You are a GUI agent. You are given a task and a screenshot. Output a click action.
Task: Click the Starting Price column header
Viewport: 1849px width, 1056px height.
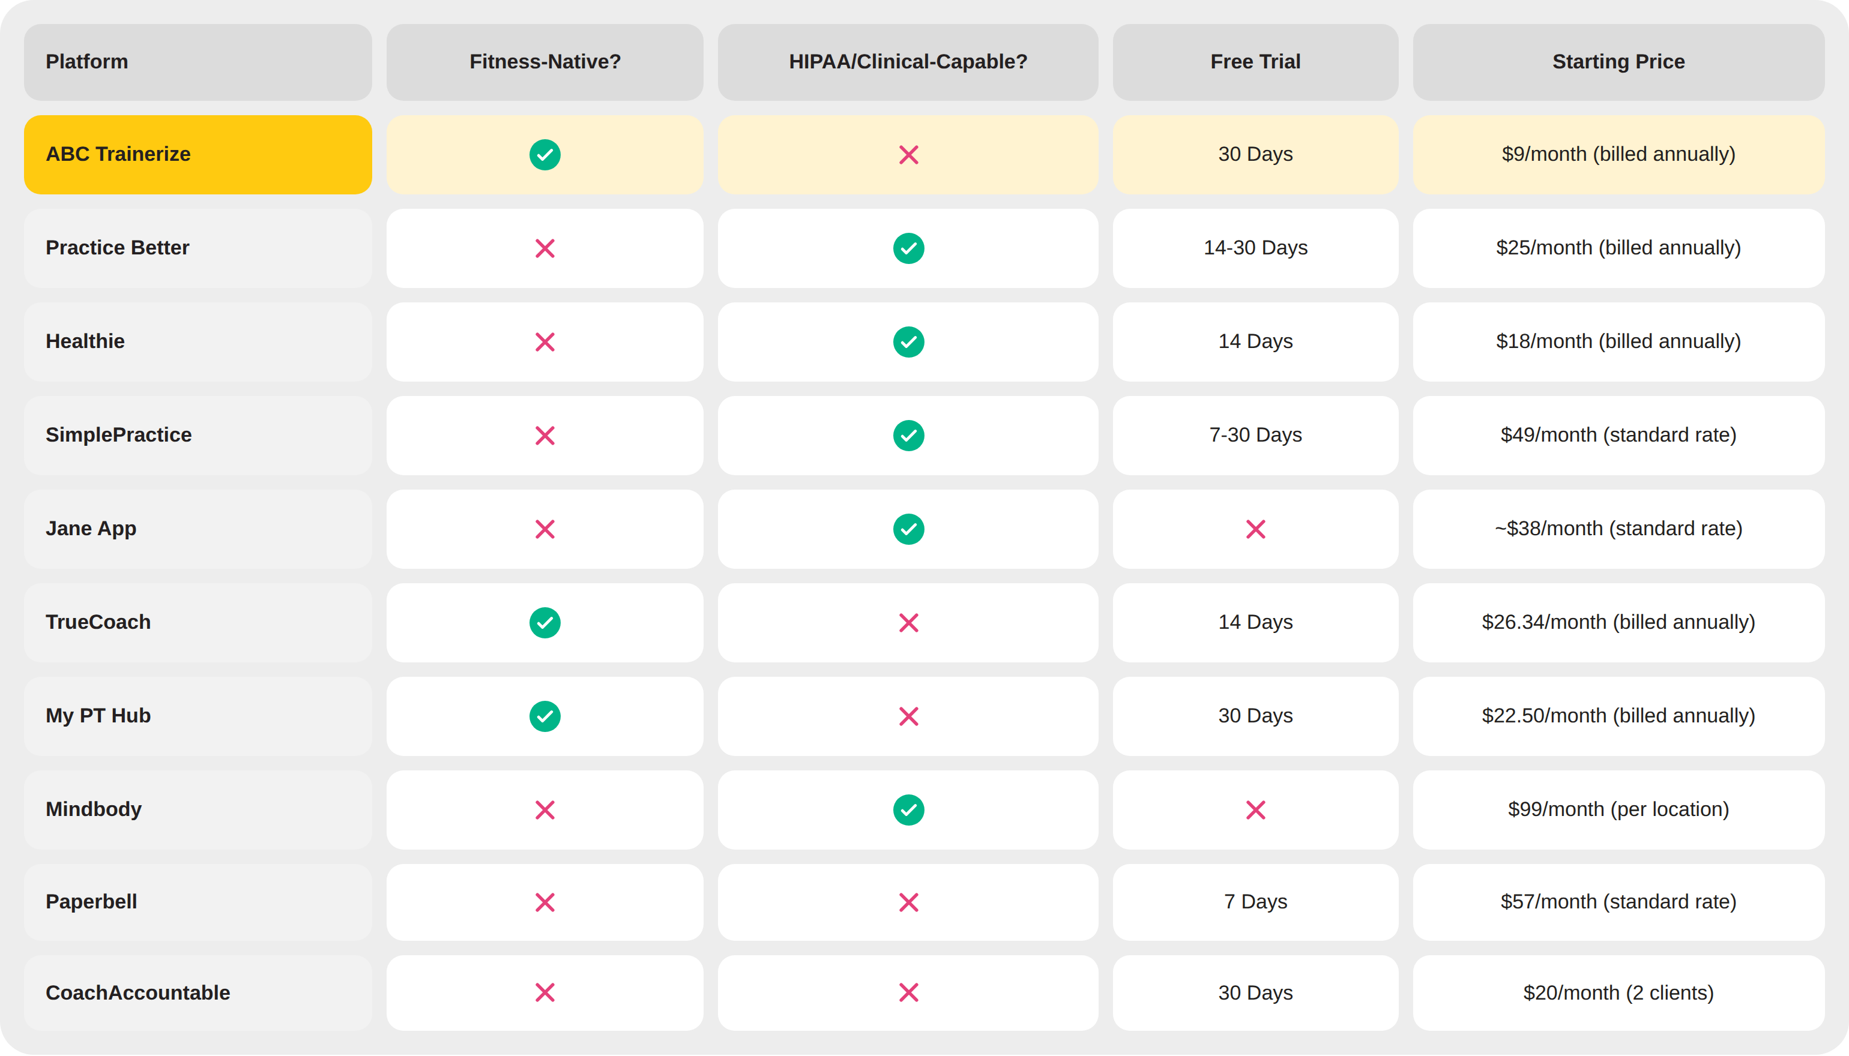[x=1619, y=62]
